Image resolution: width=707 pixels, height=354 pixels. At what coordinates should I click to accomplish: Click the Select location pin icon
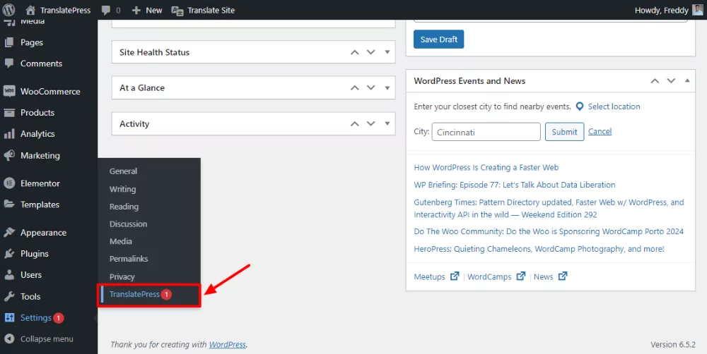(580, 106)
